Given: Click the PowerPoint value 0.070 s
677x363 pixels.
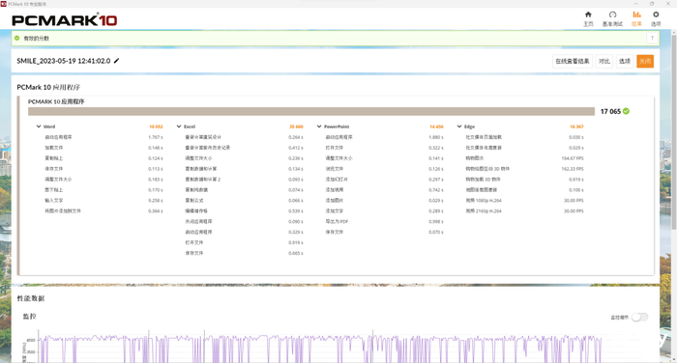Looking at the screenshot, I should point(436,233).
